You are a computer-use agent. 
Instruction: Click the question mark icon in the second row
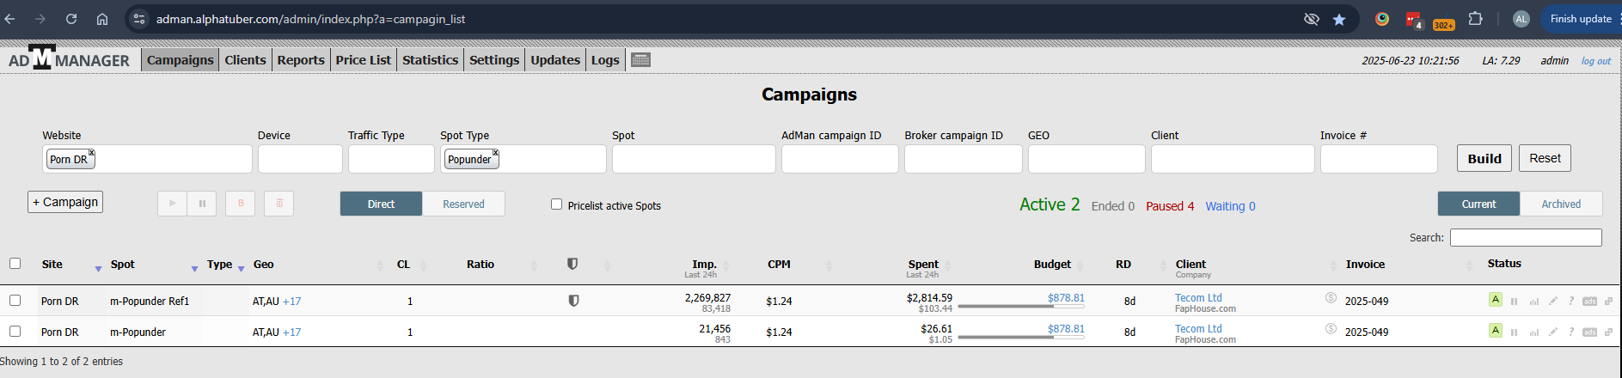point(1571,332)
